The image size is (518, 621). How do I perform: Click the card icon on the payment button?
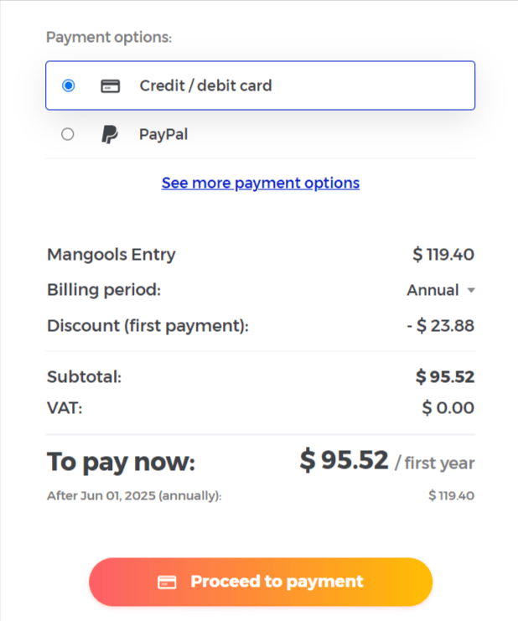pyautogui.click(x=168, y=582)
